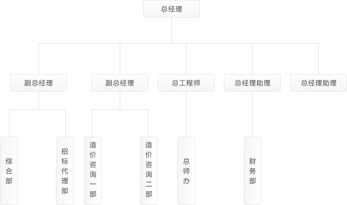Open Cost Consulting Dept. One (造价咨询一部)

click(x=93, y=170)
